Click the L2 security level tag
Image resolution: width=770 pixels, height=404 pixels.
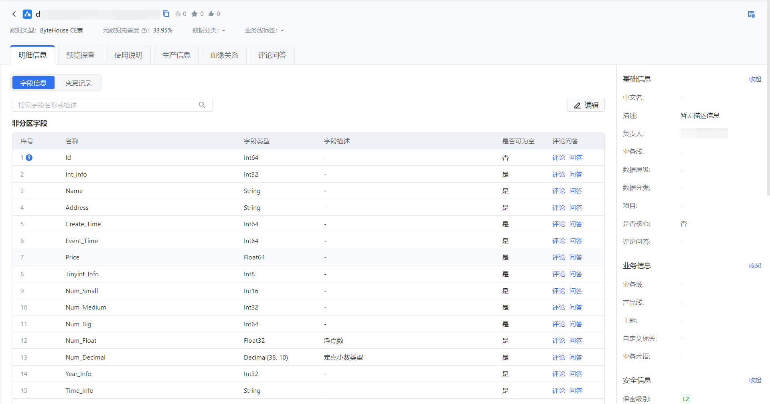[x=686, y=399]
